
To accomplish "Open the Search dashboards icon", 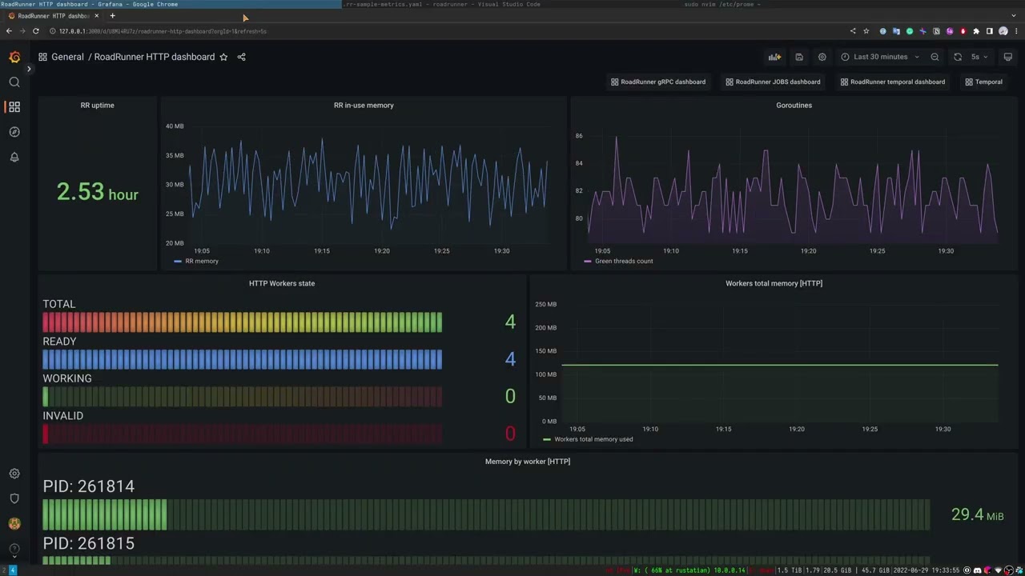I will click(x=14, y=82).
